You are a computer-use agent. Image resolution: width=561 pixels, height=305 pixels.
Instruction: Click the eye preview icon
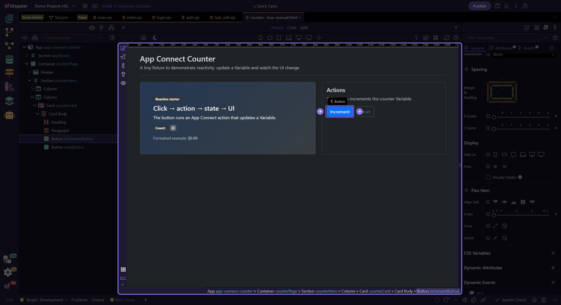[x=123, y=83]
